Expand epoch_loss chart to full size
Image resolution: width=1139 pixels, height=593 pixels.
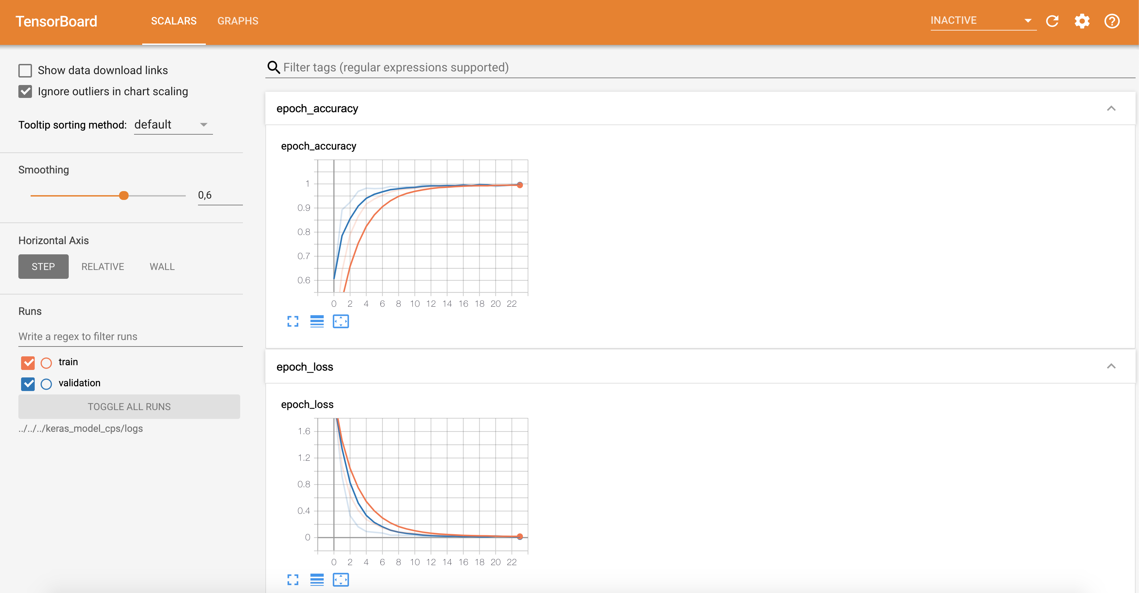[x=293, y=579]
